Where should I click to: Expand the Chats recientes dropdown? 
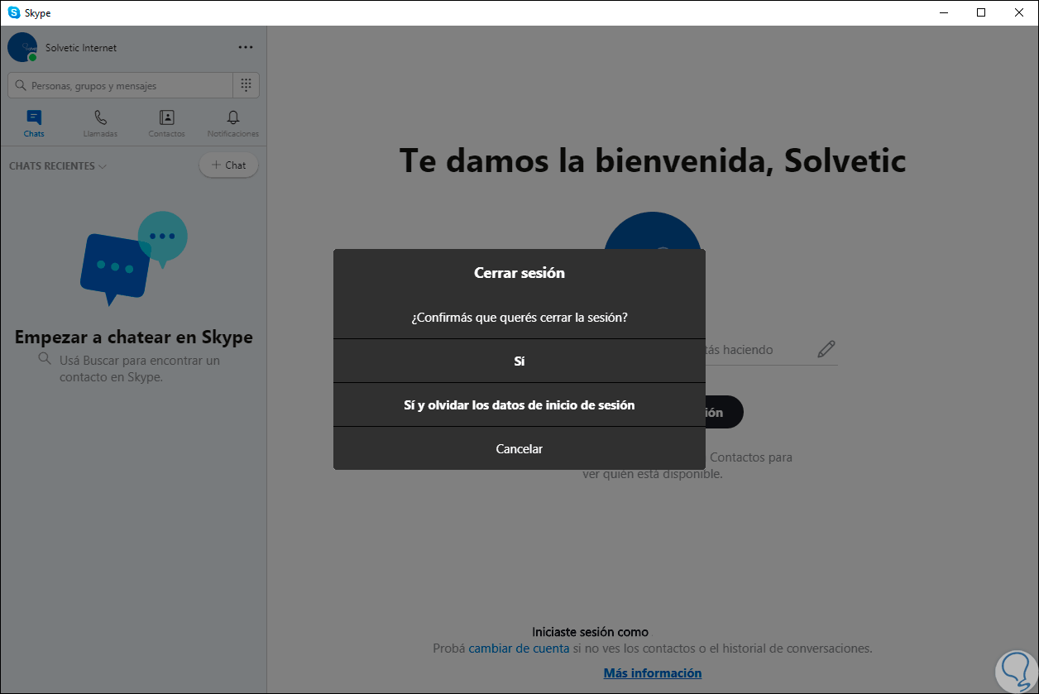click(58, 165)
